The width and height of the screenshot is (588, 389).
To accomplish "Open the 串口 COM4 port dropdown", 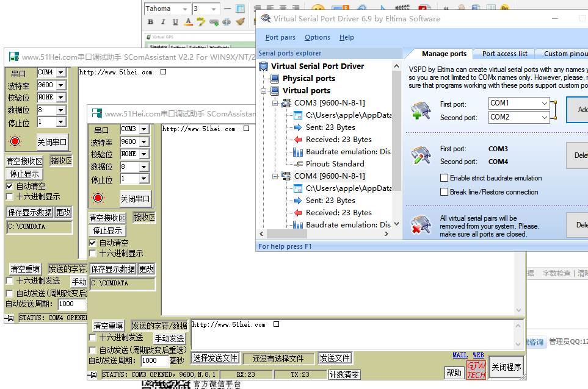I will [61, 73].
